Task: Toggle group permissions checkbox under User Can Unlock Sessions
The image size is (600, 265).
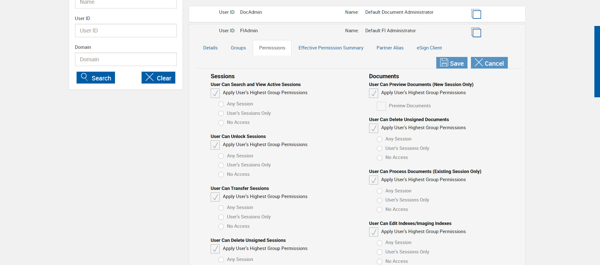Action: click(x=215, y=145)
